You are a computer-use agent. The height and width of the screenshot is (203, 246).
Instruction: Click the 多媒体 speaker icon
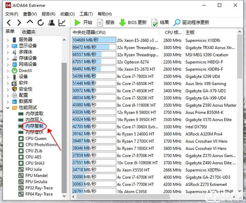coord(14,52)
